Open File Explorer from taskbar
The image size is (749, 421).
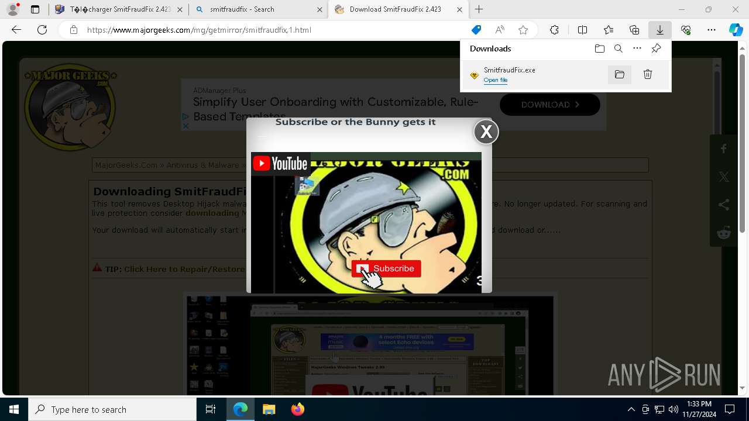point(269,409)
